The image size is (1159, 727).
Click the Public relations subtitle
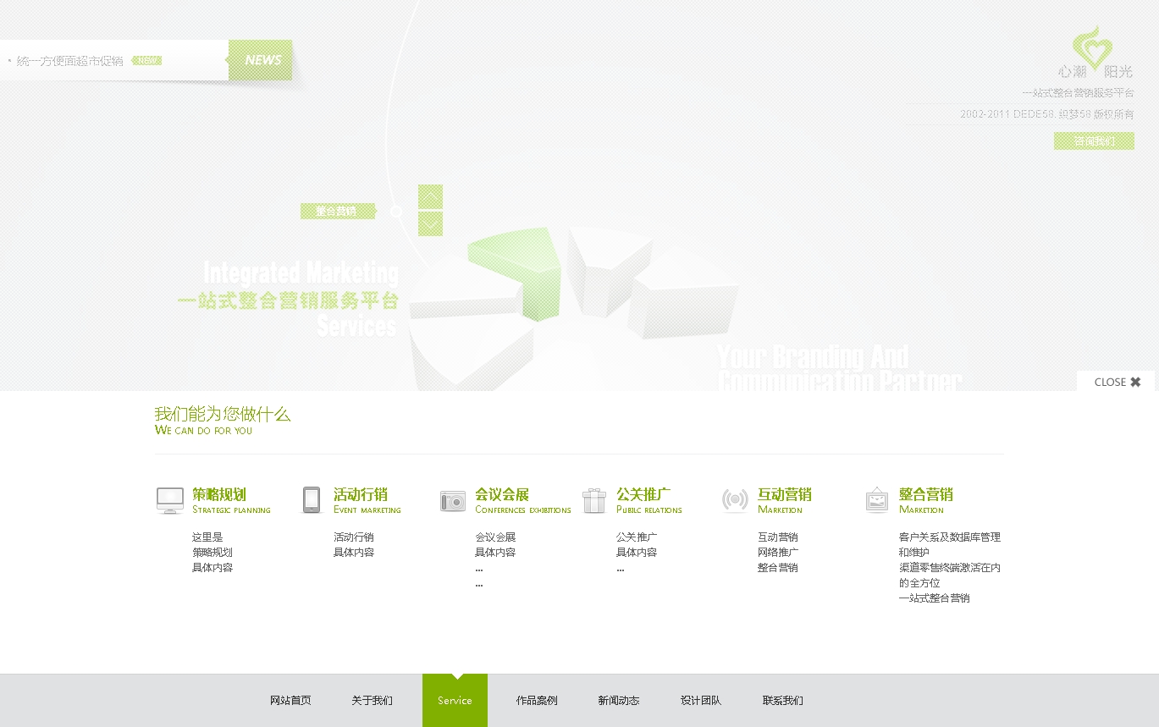(x=649, y=509)
